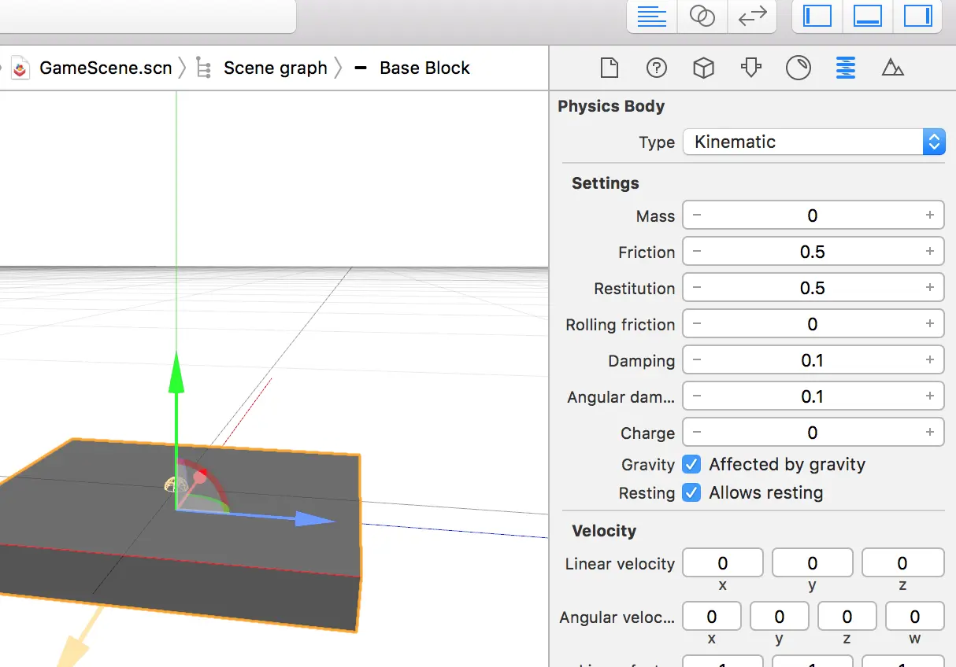Toggle the Utilities panel
Image resolution: width=956 pixels, height=667 pixels.
(917, 16)
